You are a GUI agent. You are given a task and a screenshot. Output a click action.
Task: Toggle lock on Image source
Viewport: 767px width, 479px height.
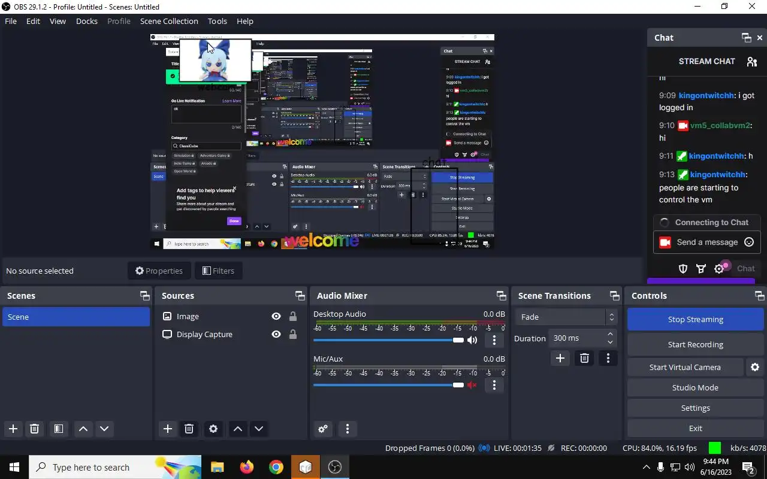293,316
